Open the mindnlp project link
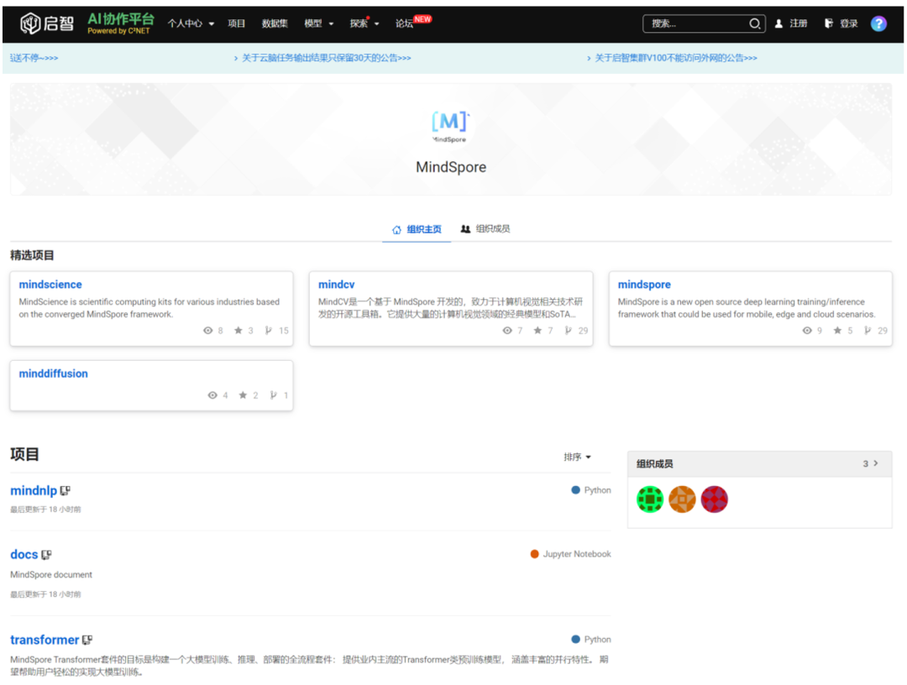 click(x=34, y=490)
